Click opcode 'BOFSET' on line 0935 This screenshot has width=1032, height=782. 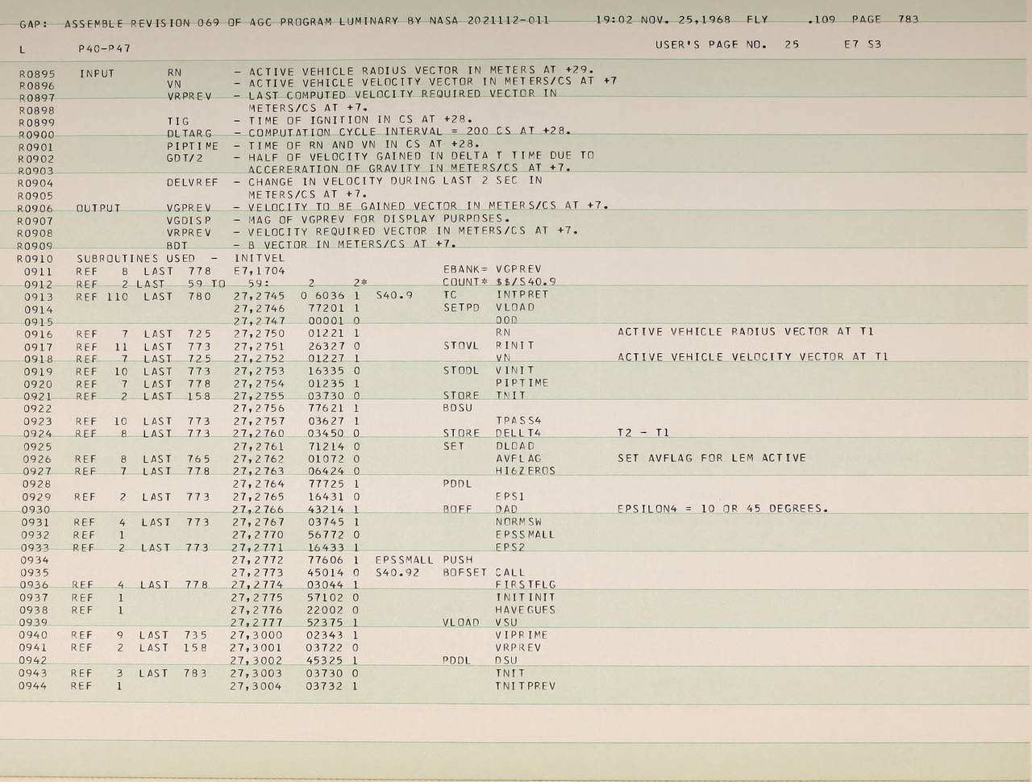tap(464, 572)
